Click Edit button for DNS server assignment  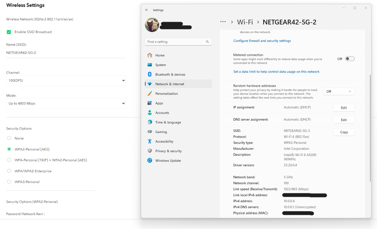(x=344, y=120)
